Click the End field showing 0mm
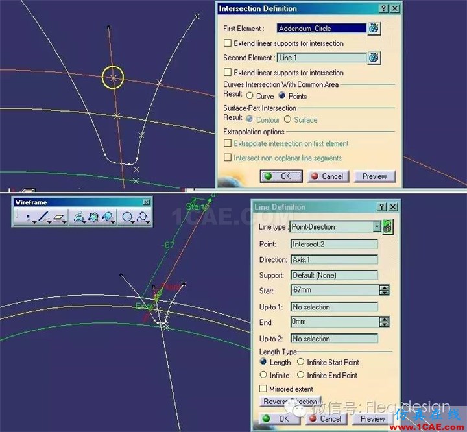 pos(335,322)
